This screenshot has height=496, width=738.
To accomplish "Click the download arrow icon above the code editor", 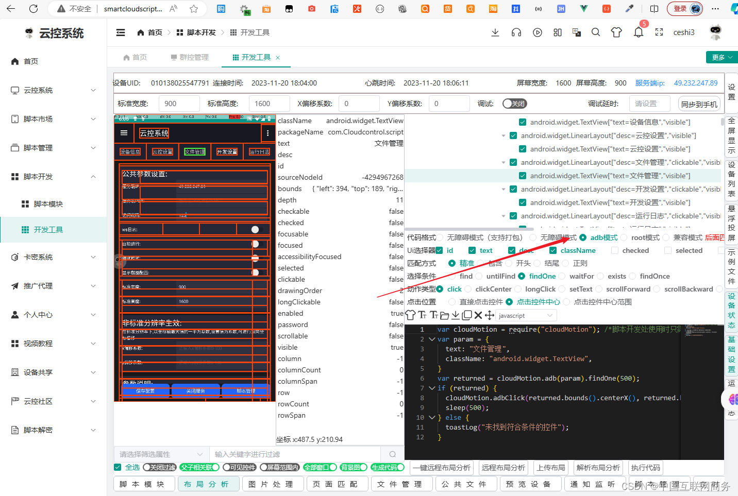I will point(456,315).
